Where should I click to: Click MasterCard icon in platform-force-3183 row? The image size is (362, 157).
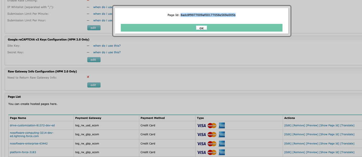tap(212, 152)
